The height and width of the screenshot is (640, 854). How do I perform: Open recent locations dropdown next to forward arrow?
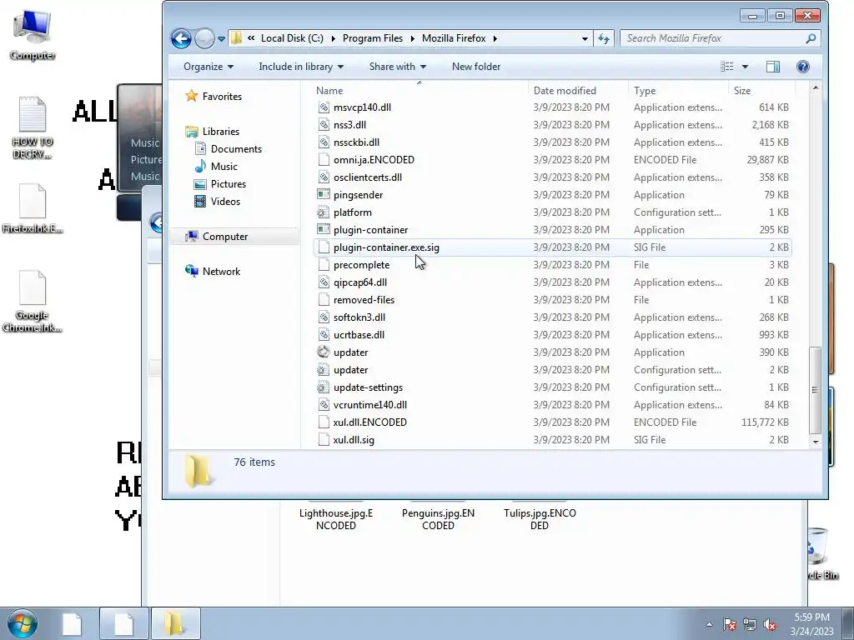click(x=221, y=38)
